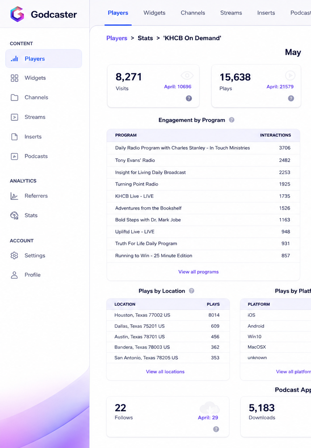The height and width of the screenshot is (448, 311).
Task: Click the Channels folder icon in sidebar
Action: (14, 98)
